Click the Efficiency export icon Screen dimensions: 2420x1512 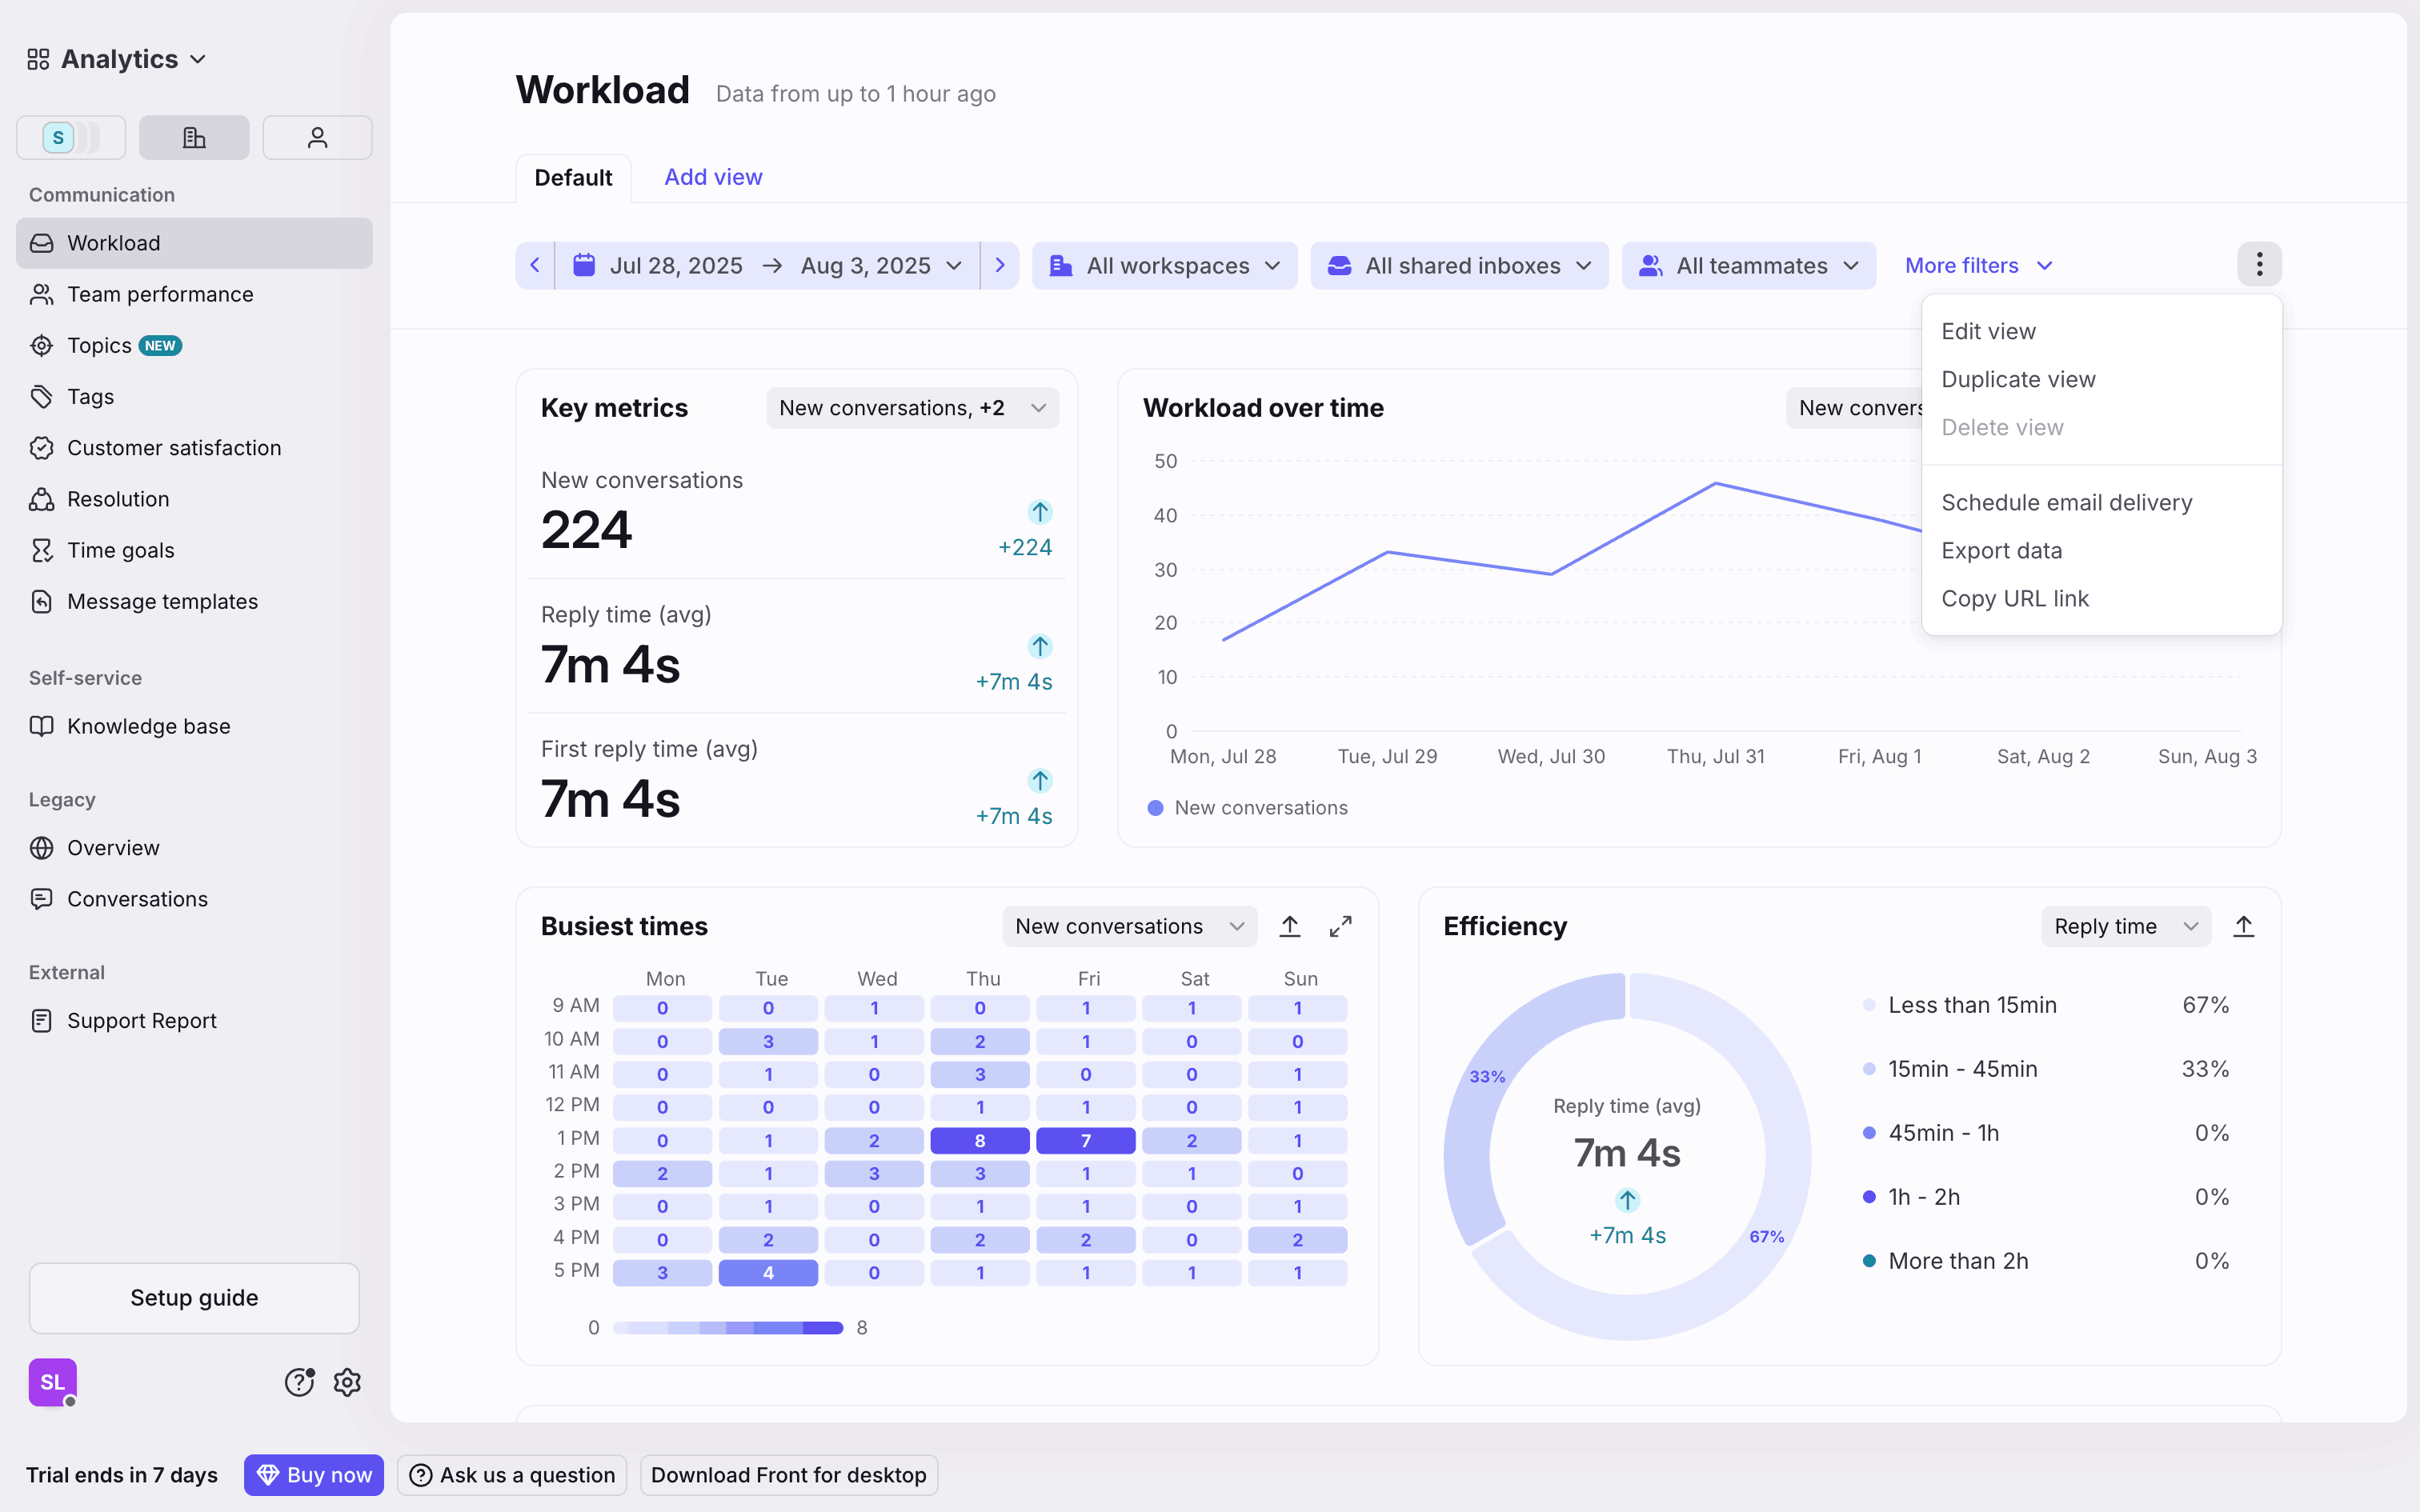tap(2243, 926)
